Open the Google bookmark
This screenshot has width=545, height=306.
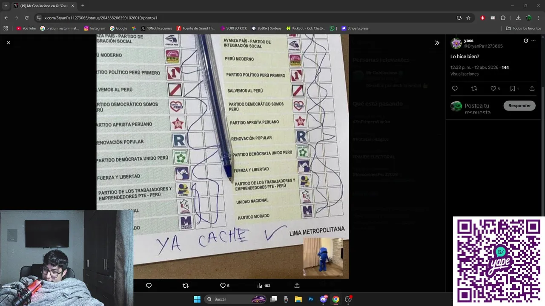118,28
